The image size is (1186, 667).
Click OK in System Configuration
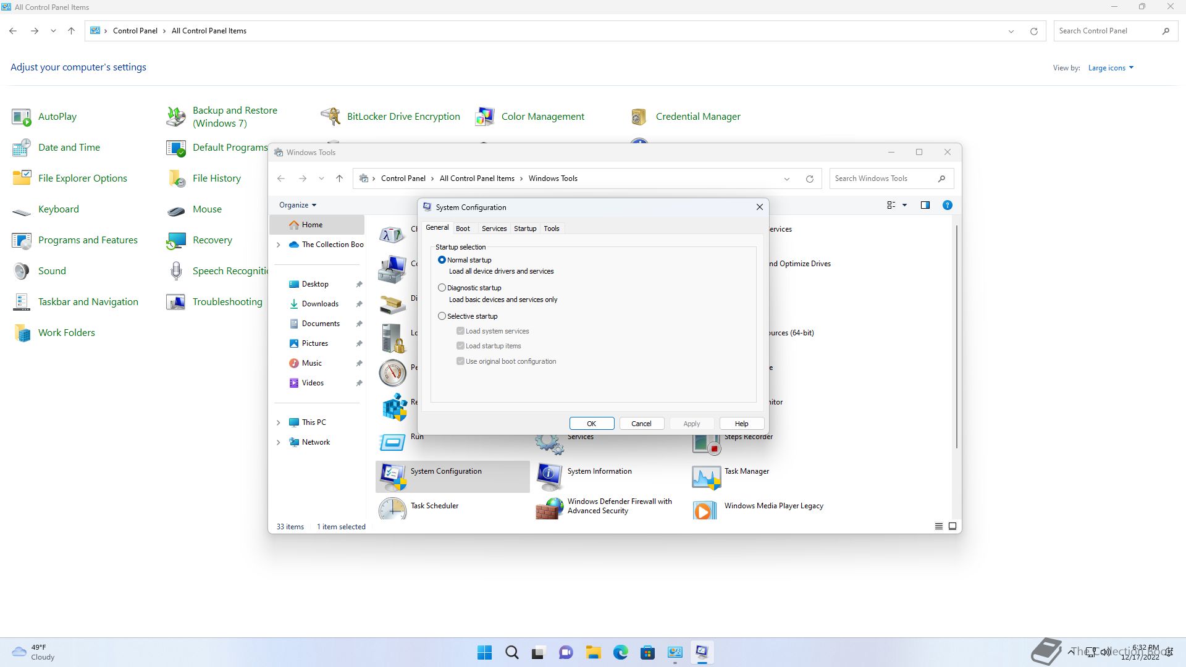pos(592,424)
